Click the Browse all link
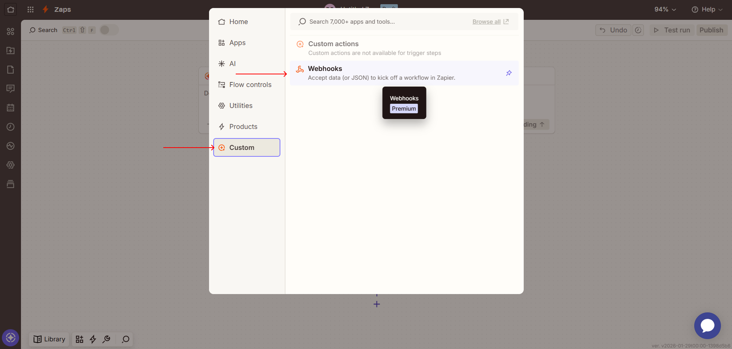Viewport: 732px width, 349px height. pyautogui.click(x=486, y=22)
